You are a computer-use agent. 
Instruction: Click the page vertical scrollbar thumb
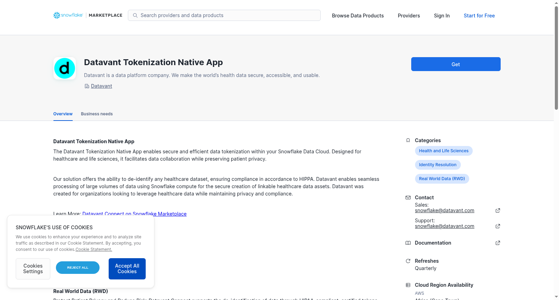556,58
